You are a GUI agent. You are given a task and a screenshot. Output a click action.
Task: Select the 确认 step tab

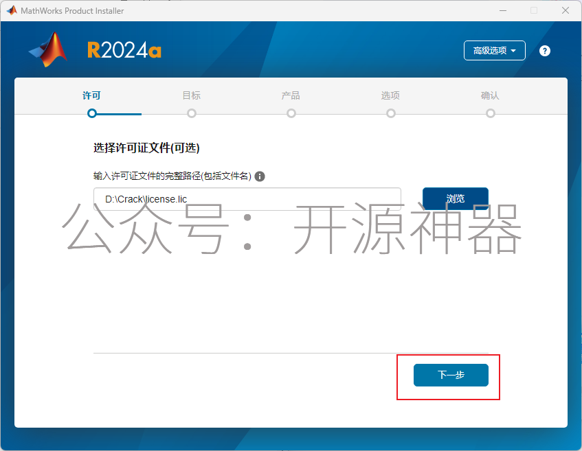coord(491,95)
